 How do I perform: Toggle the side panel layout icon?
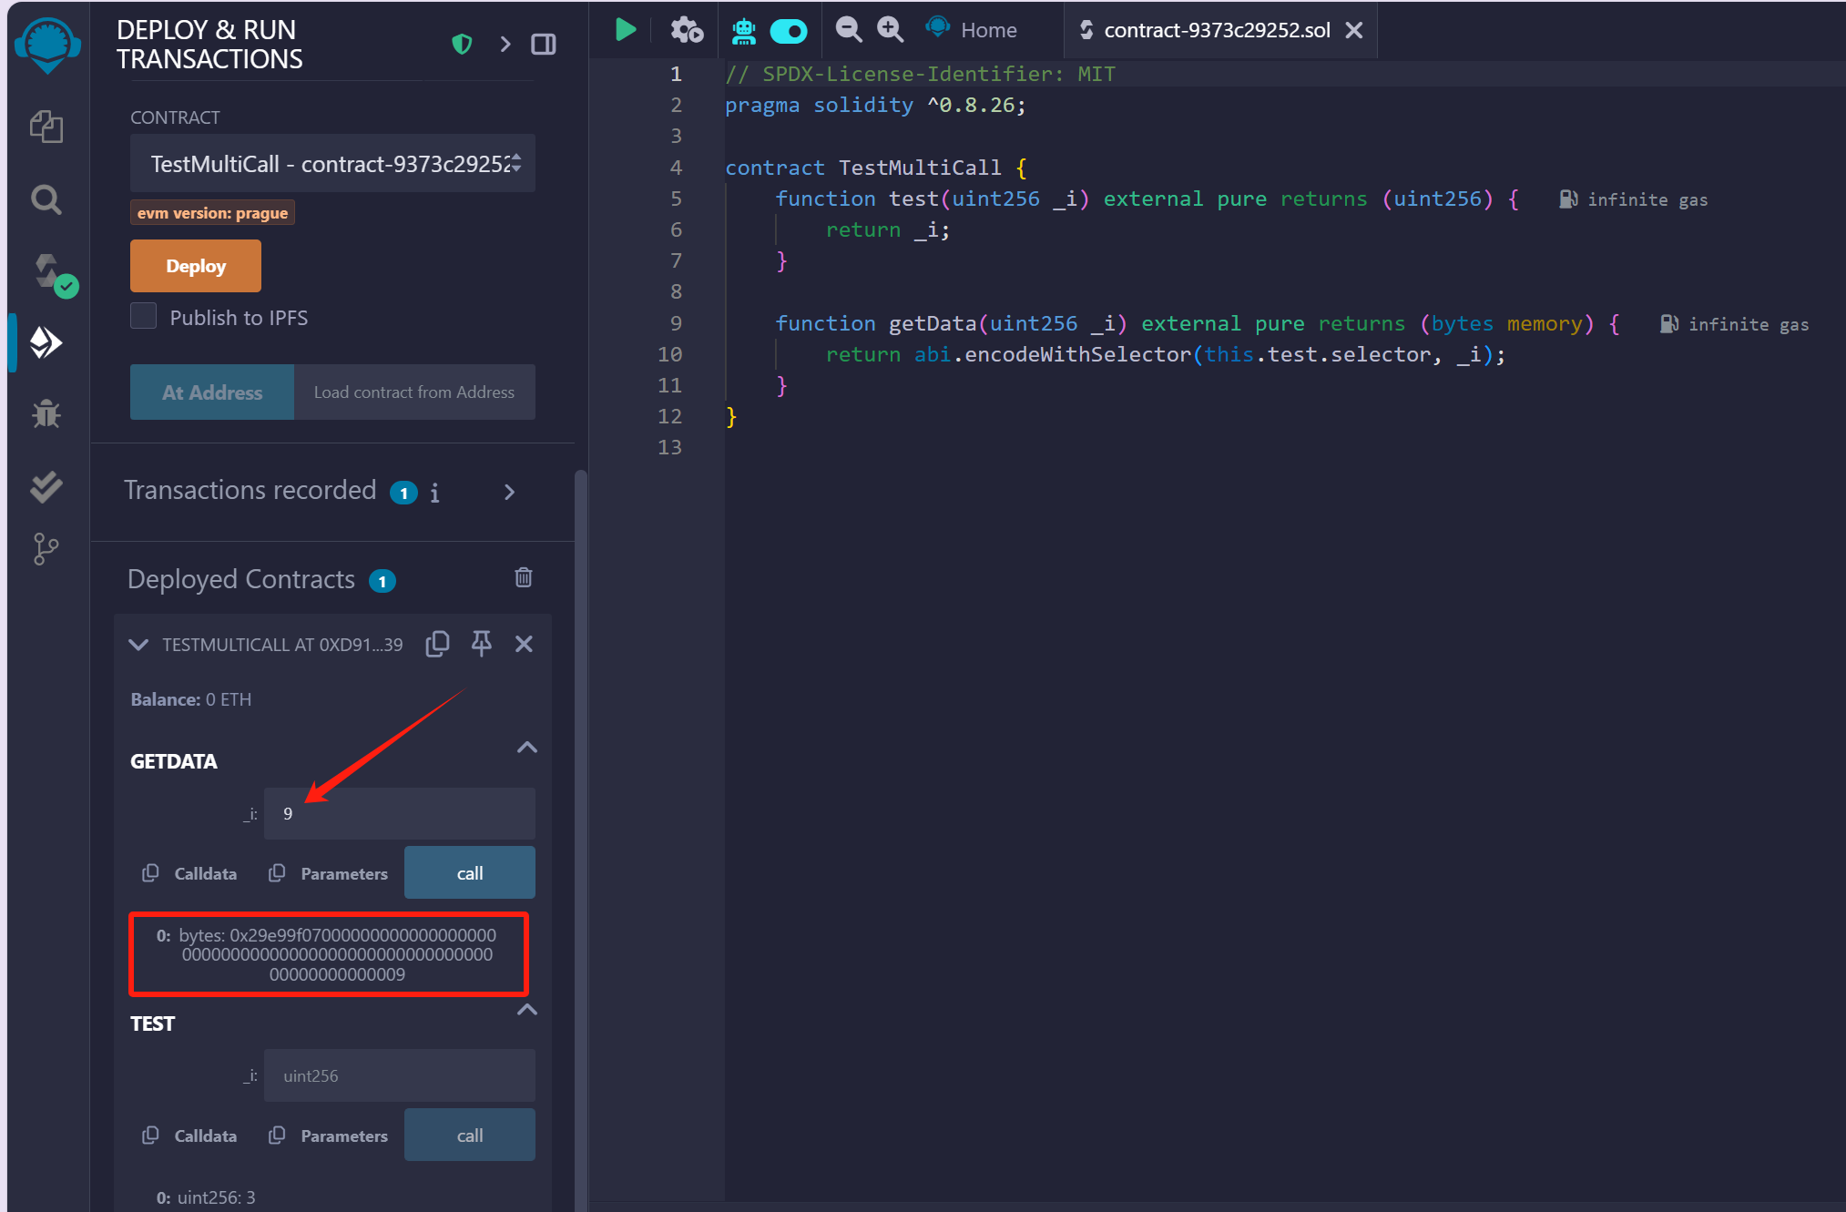point(544,45)
